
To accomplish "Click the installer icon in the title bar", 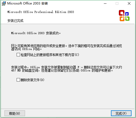I will coord(4,3).
